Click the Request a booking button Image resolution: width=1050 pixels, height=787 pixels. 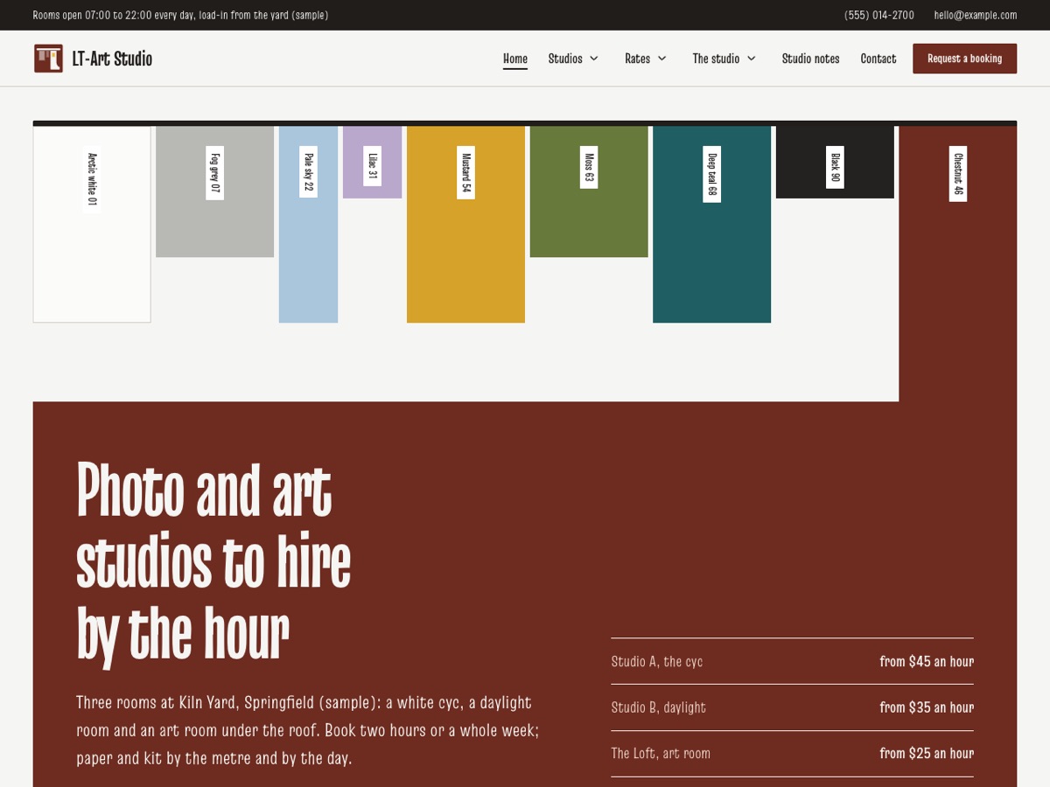[964, 59]
